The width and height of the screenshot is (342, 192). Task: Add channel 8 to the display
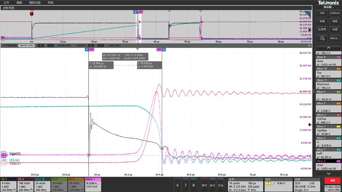pos(193,185)
